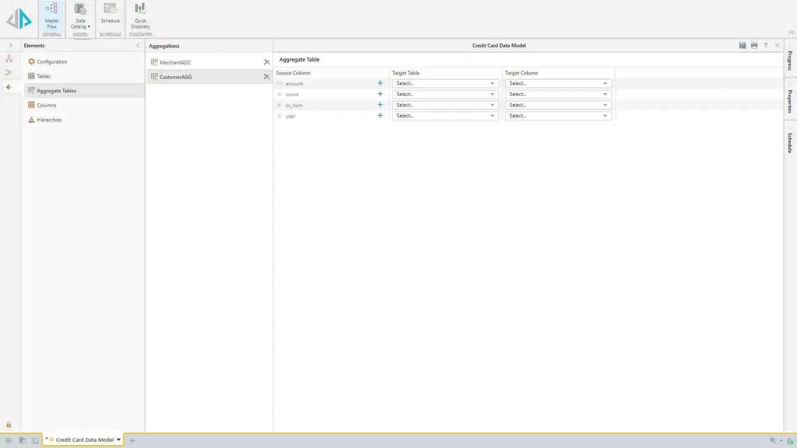Open the Data Catalog dropdown
Image resolution: width=797 pixels, height=448 pixels.
click(x=80, y=16)
